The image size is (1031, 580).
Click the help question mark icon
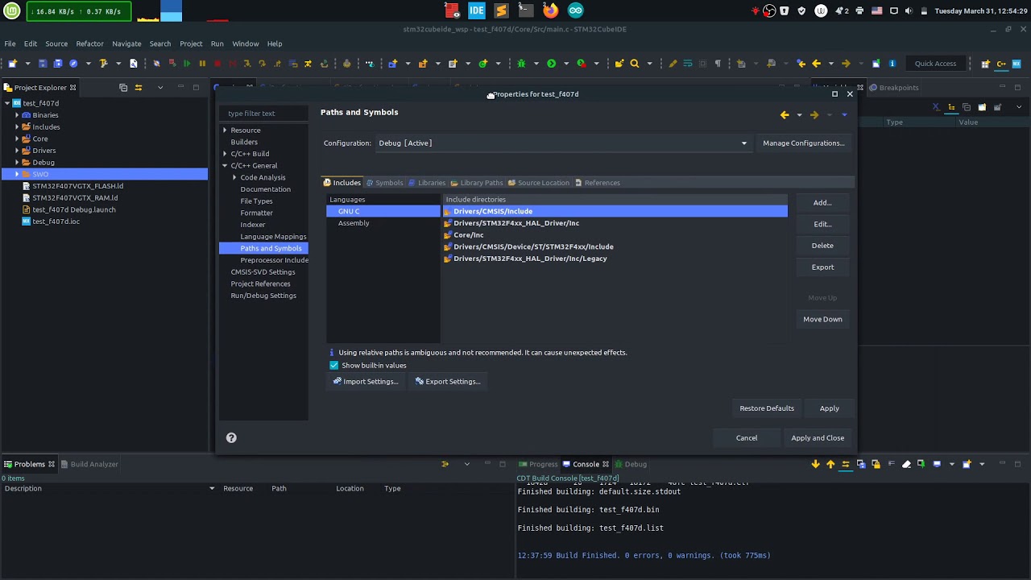pyautogui.click(x=231, y=437)
